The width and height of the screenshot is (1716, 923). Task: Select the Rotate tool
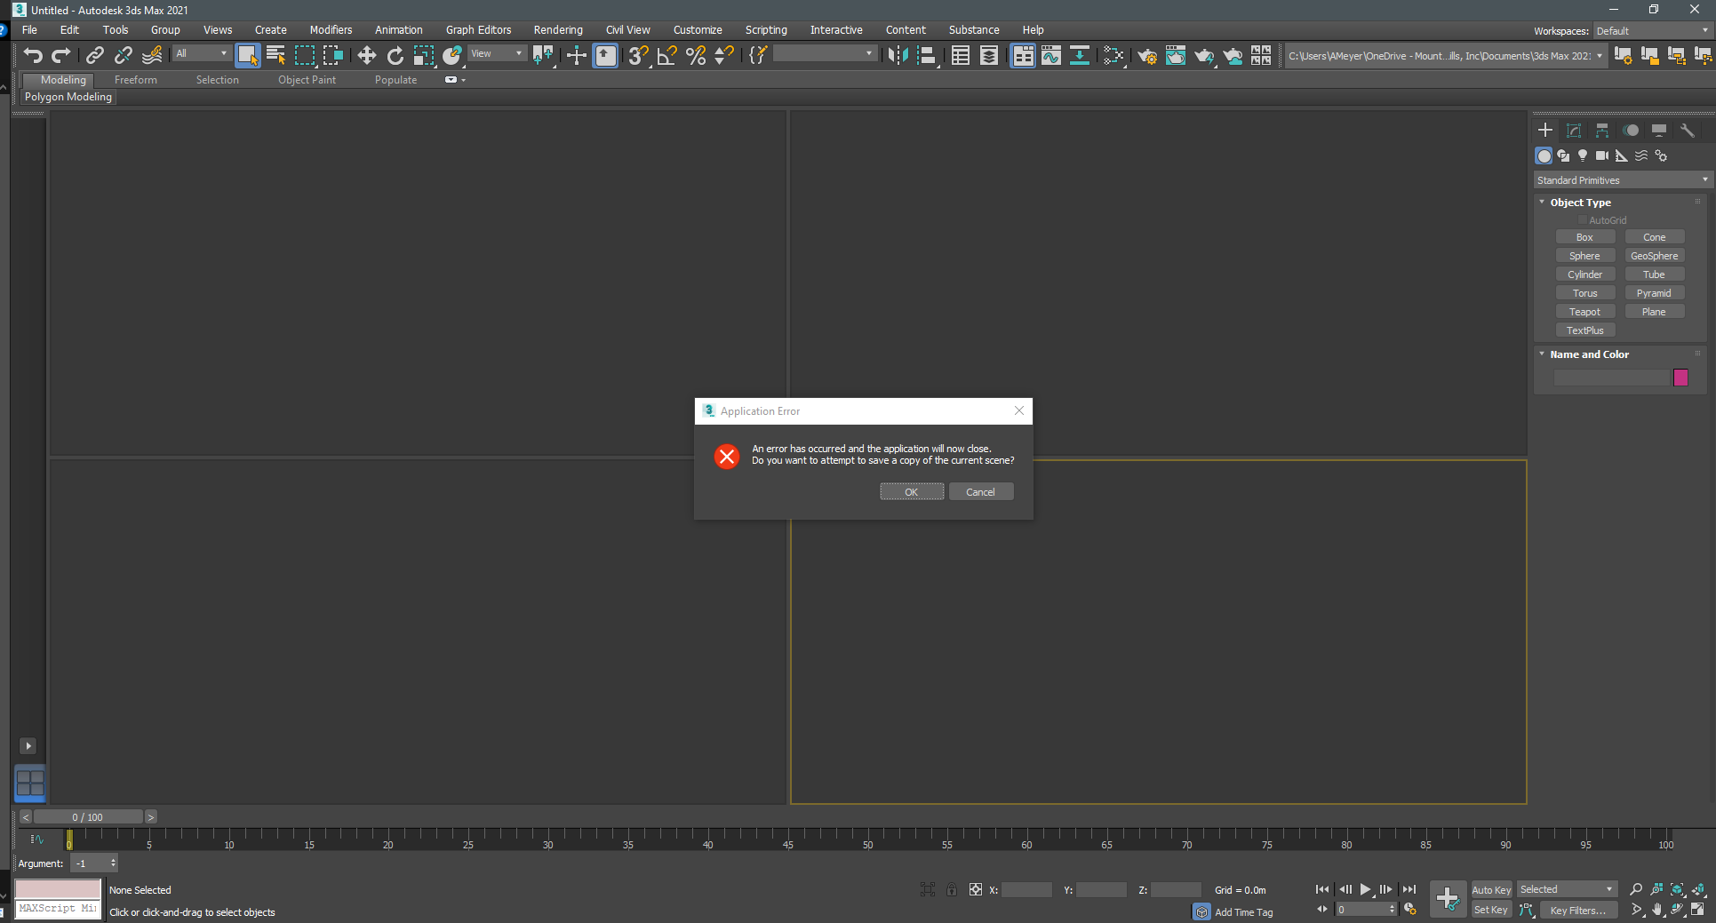click(395, 55)
